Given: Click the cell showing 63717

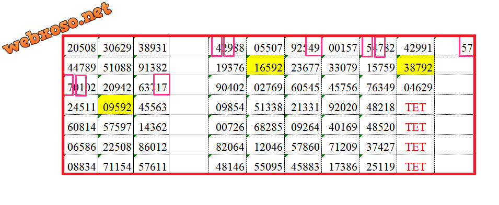Looking at the screenshot, I should [x=151, y=85].
